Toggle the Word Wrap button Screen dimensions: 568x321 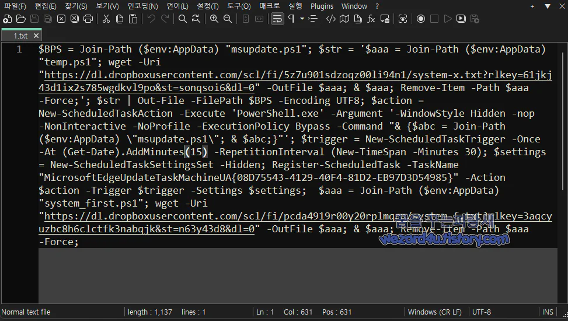pyautogui.click(x=277, y=19)
